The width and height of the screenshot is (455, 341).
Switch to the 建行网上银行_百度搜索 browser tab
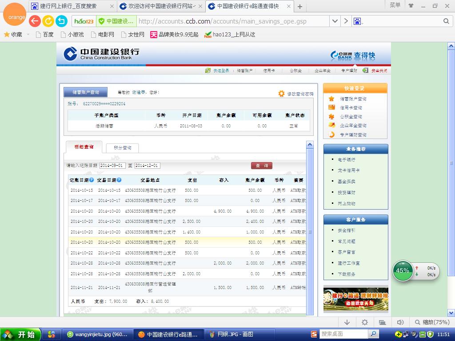tap(71, 6)
